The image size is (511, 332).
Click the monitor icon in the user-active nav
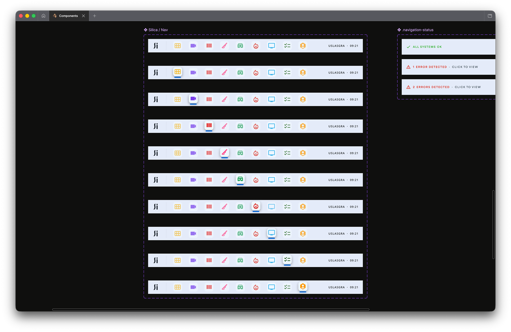point(272,287)
